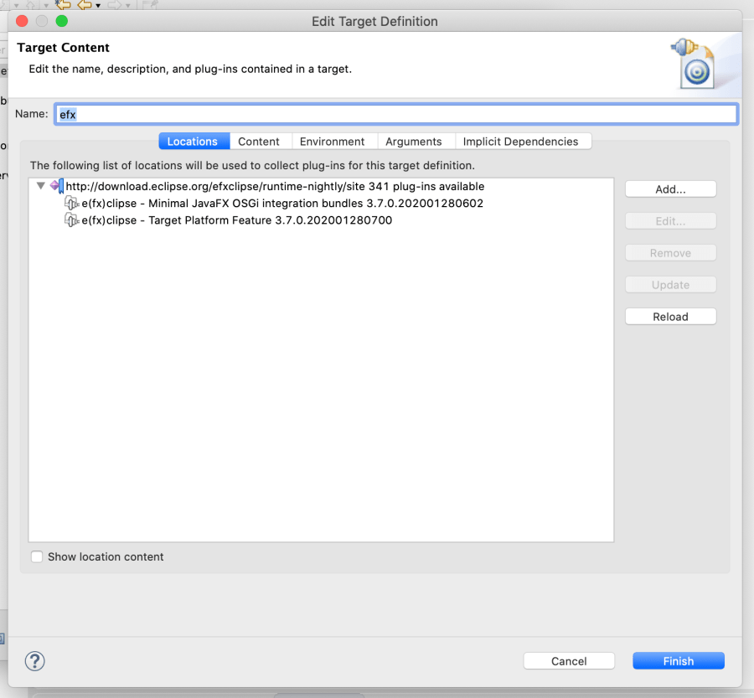Screen dimensions: 754x698
Task: Cancel the Edit Target Definition dialog
Action: [569, 661]
